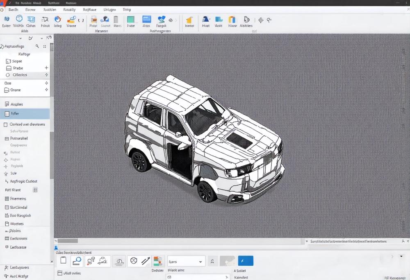Expand the Fhebe item with plus sign
Image resolution: width=410 pixels, height=280 pixels.
(46, 68)
